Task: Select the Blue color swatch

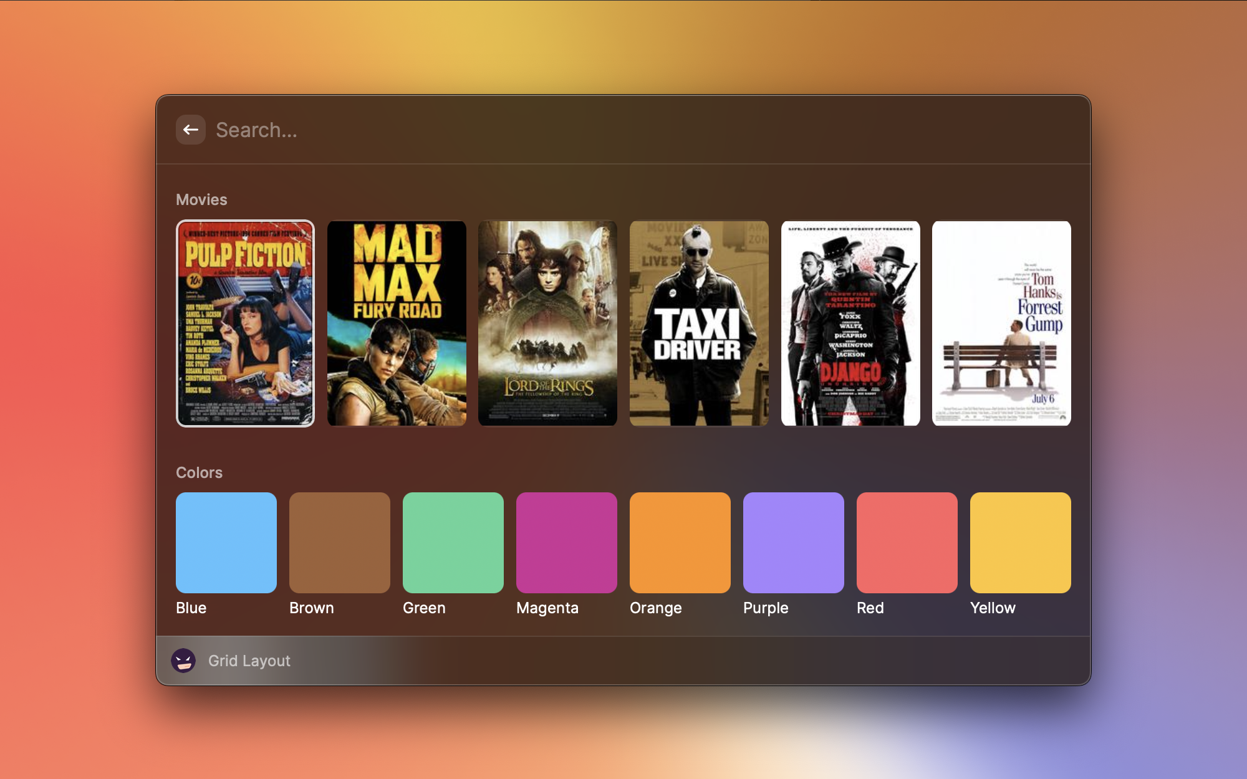Action: click(226, 543)
